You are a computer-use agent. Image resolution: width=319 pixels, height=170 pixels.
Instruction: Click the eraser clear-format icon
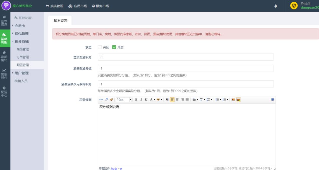click(x=106, y=100)
